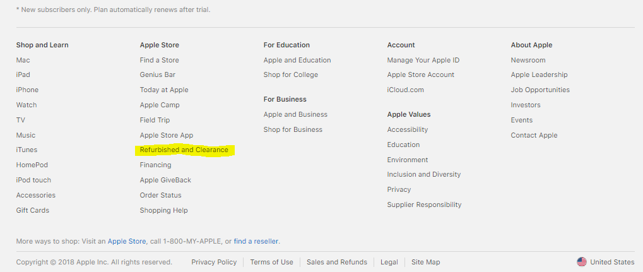
Task: Go to the Events link
Action: [x=522, y=120]
